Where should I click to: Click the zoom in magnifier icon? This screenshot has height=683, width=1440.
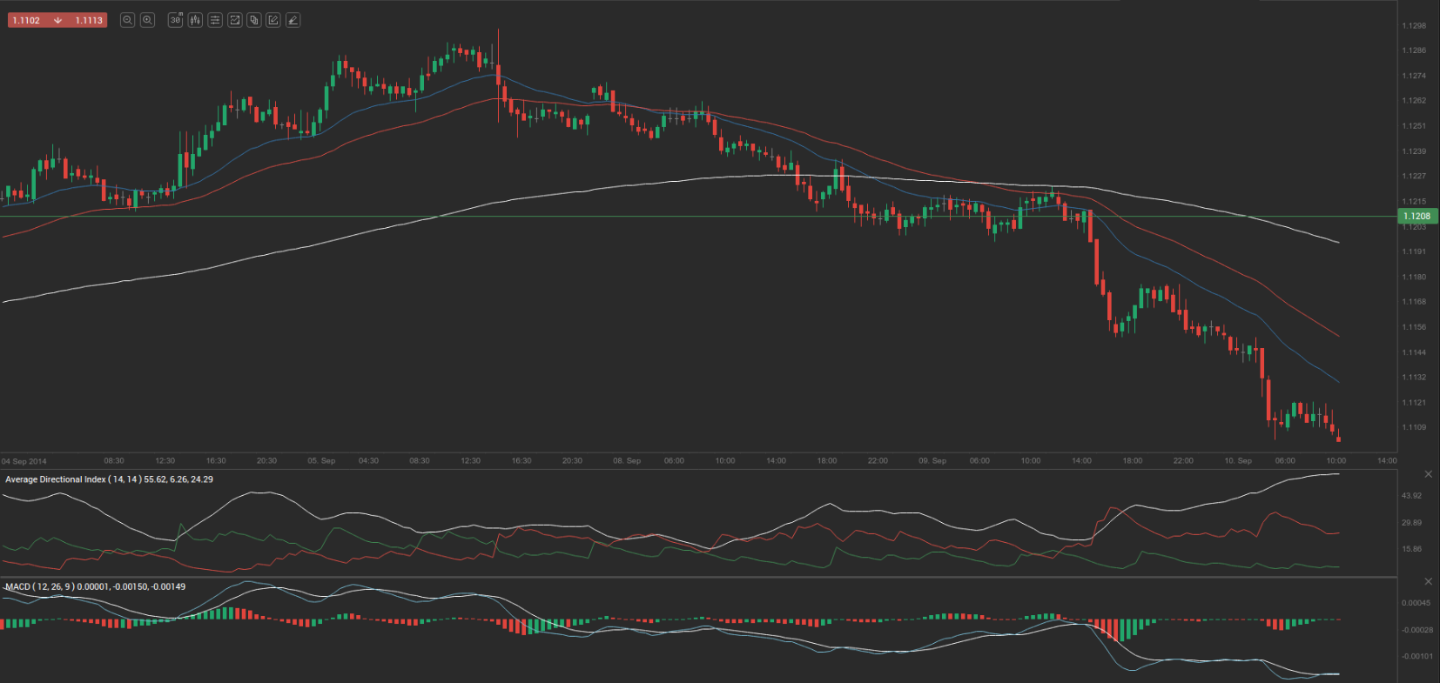click(148, 20)
